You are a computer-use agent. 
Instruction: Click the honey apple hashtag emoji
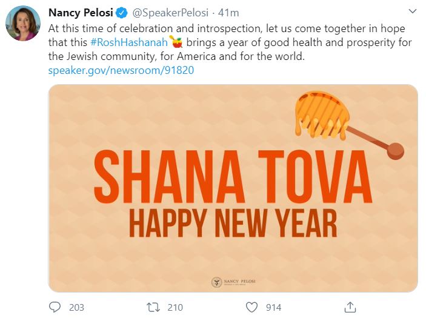[x=176, y=42]
